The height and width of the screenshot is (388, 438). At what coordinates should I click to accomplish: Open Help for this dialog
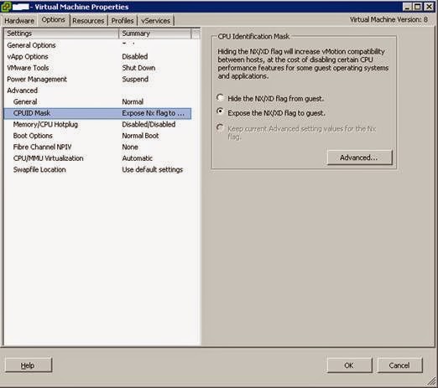pos(28,365)
